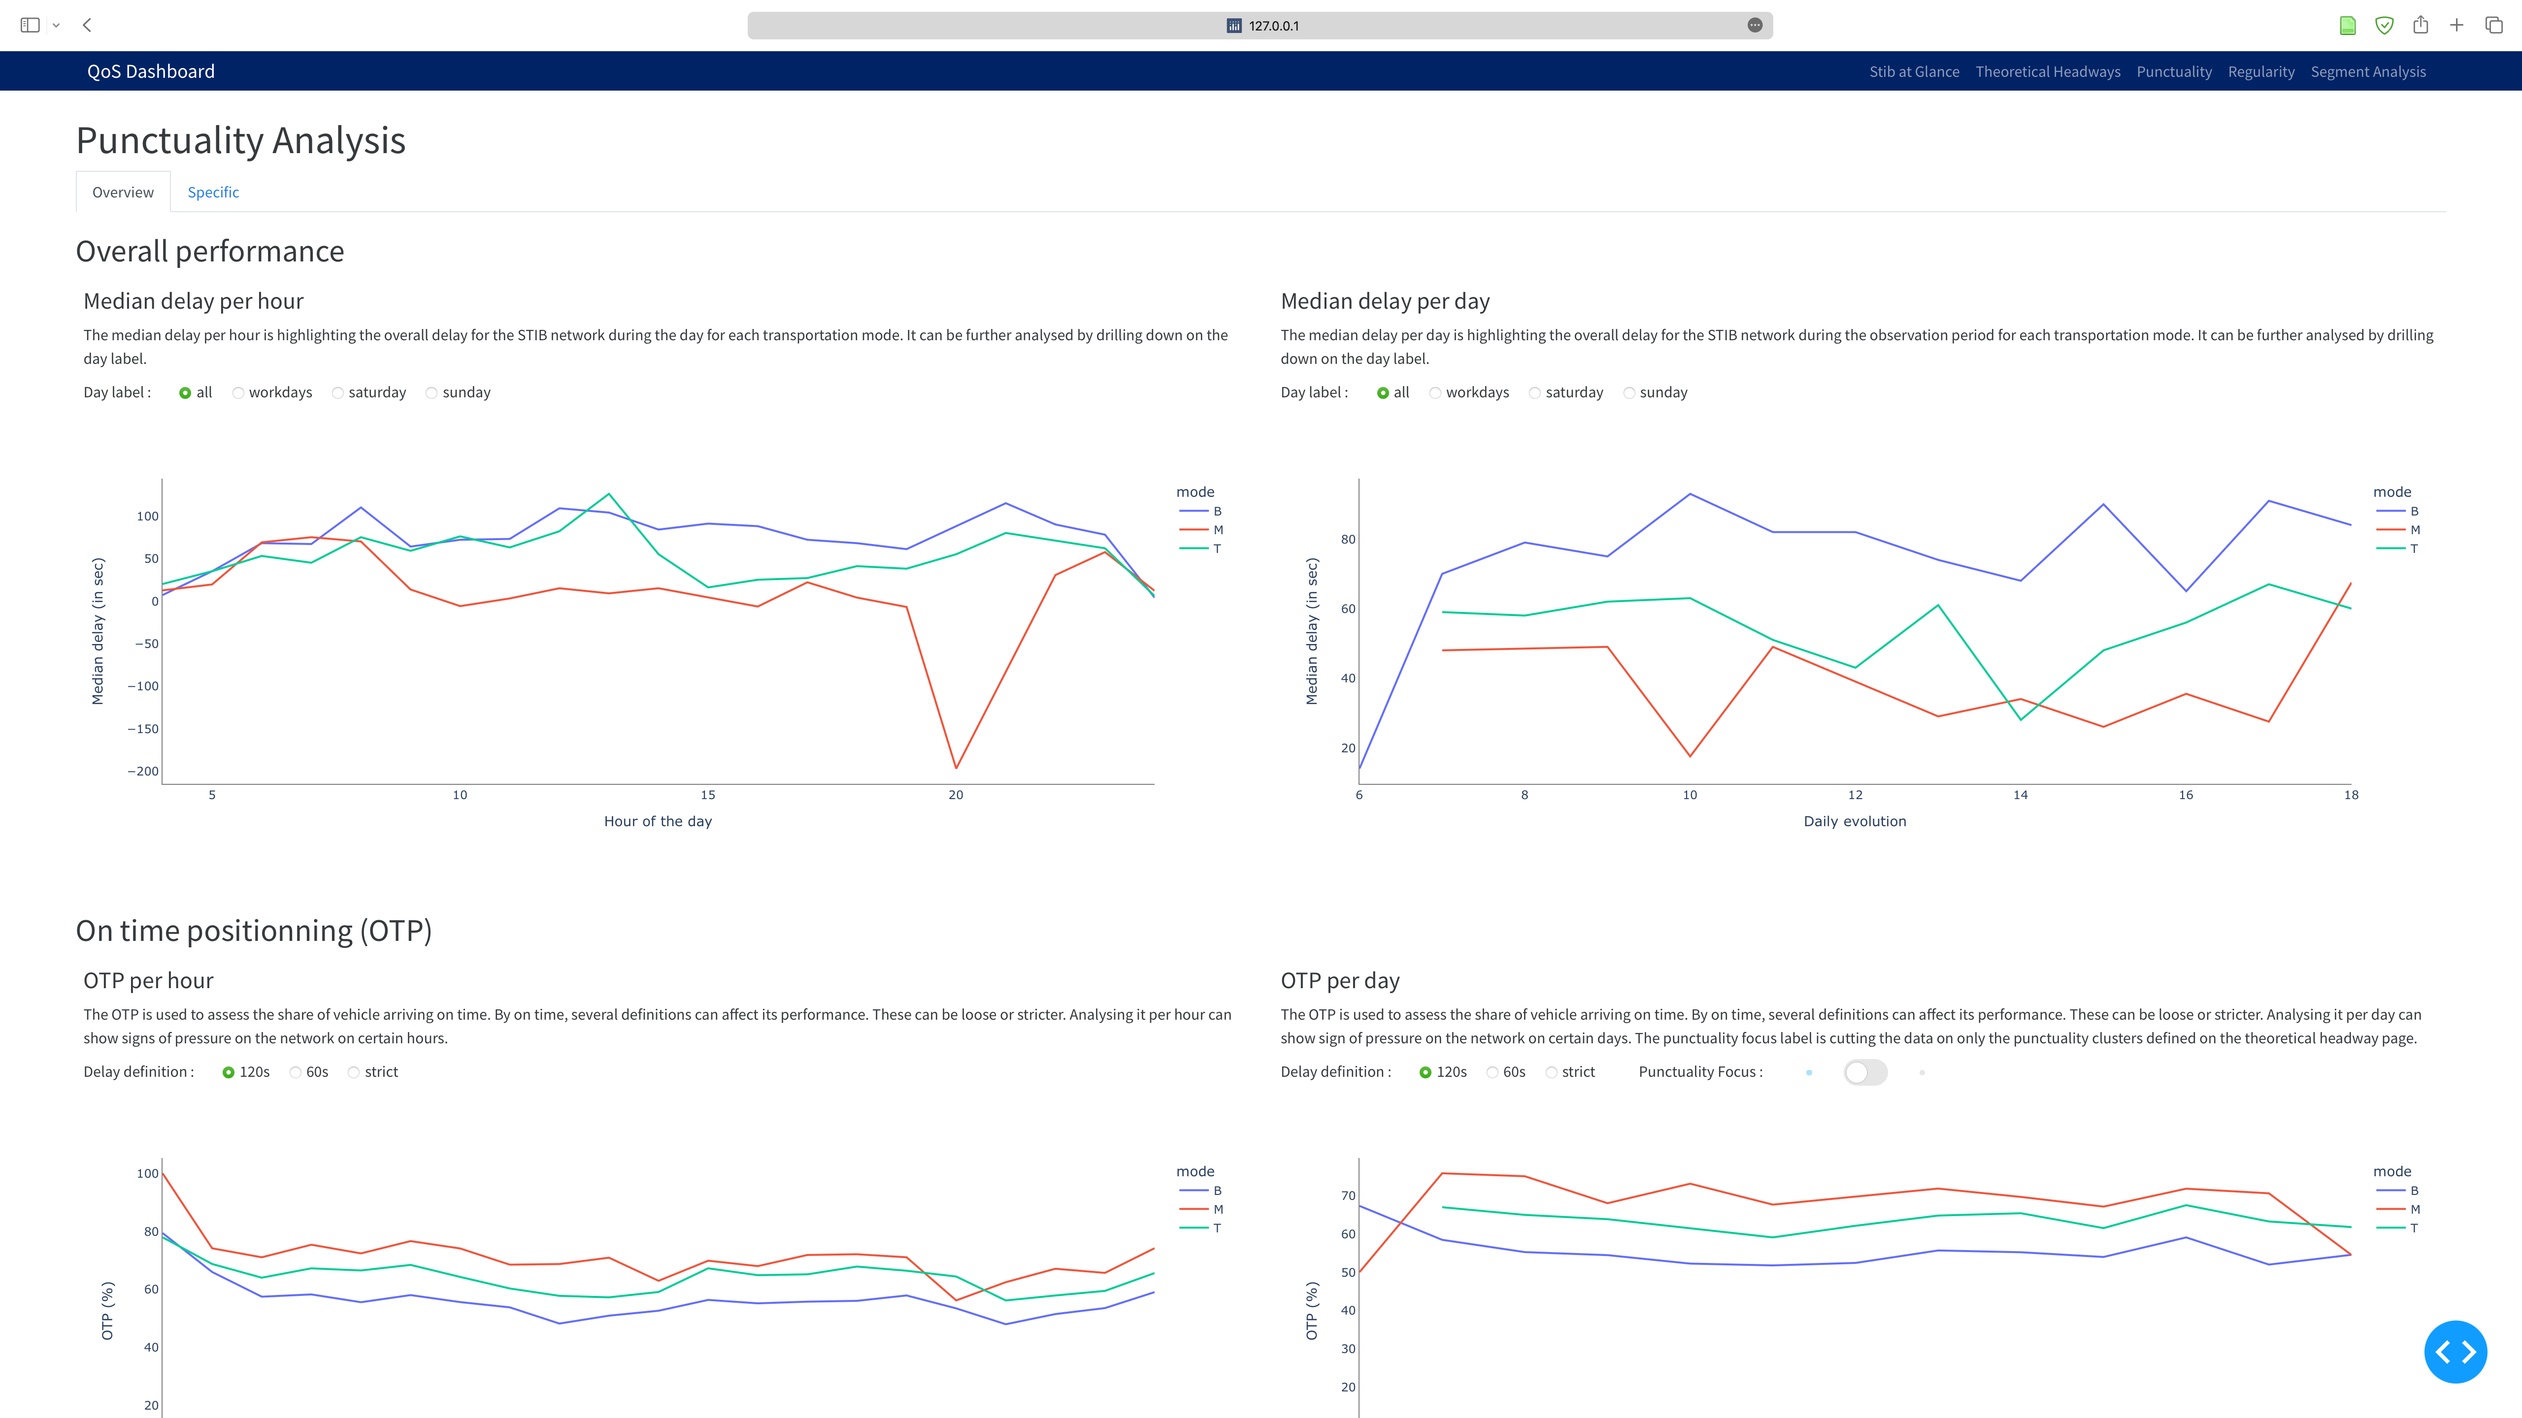Toggle B mode in OTP per day legend
2522x1418 pixels.
(x=2398, y=1190)
